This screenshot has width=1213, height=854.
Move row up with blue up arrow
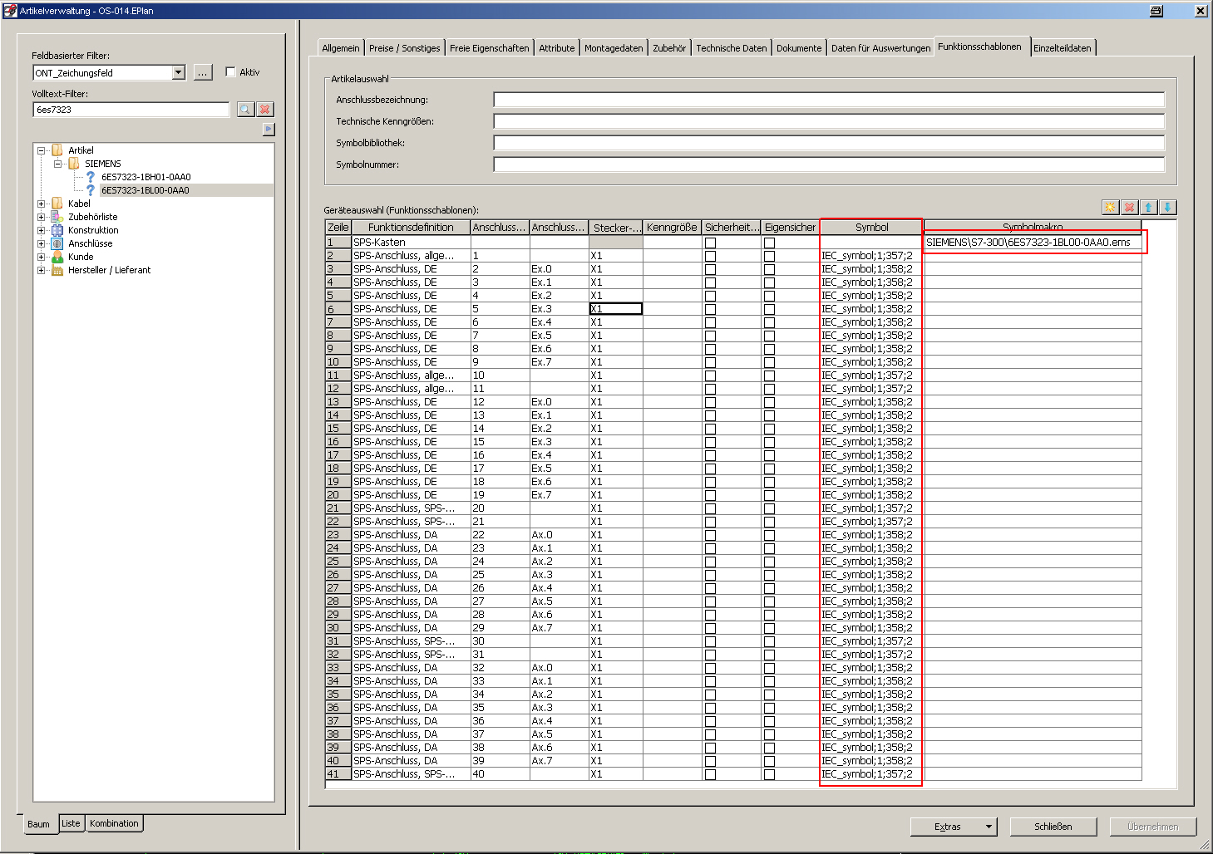[1148, 208]
